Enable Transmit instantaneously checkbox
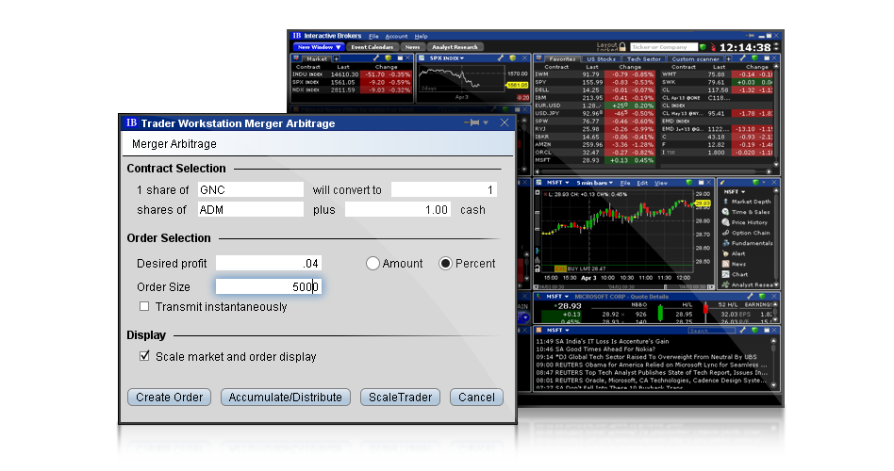The width and height of the screenshot is (894, 471). (x=144, y=306)
